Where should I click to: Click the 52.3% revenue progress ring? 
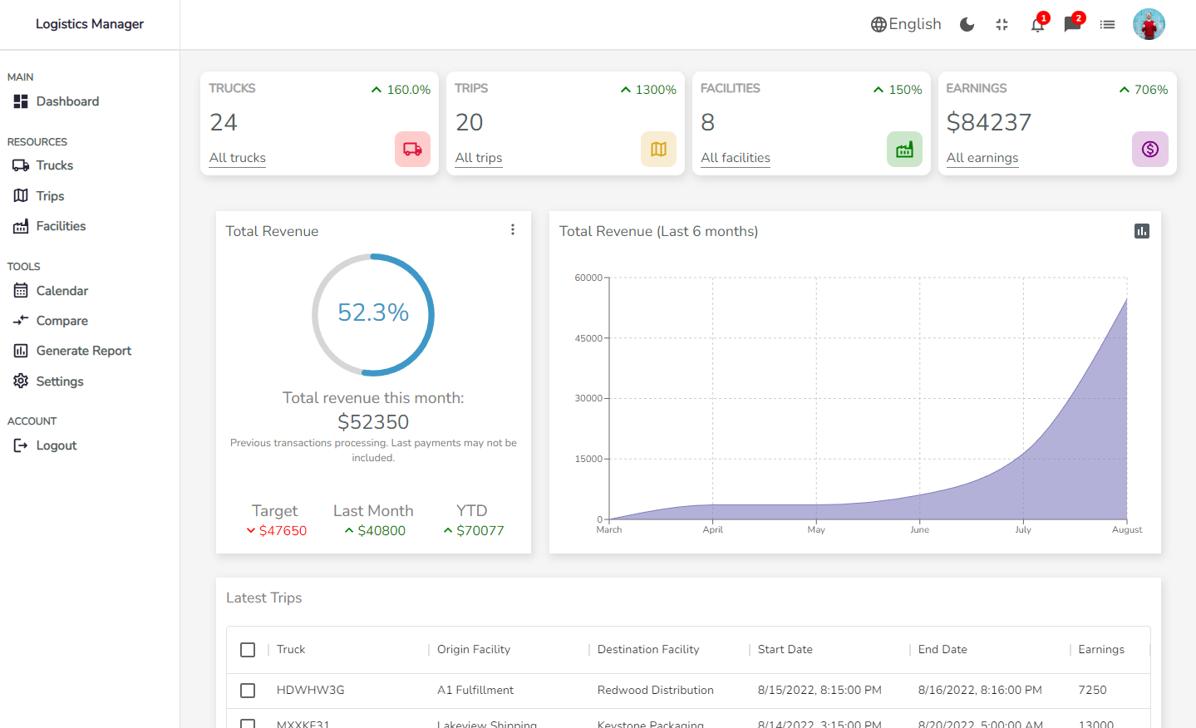click(x=372, y=314)
